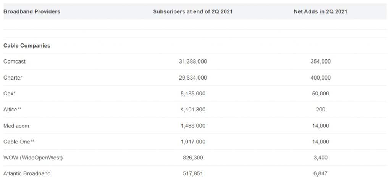This screenshot has height=183, width=391.
Task: Click the Net Adds in 2Q 2021 header
Action: 320,11
